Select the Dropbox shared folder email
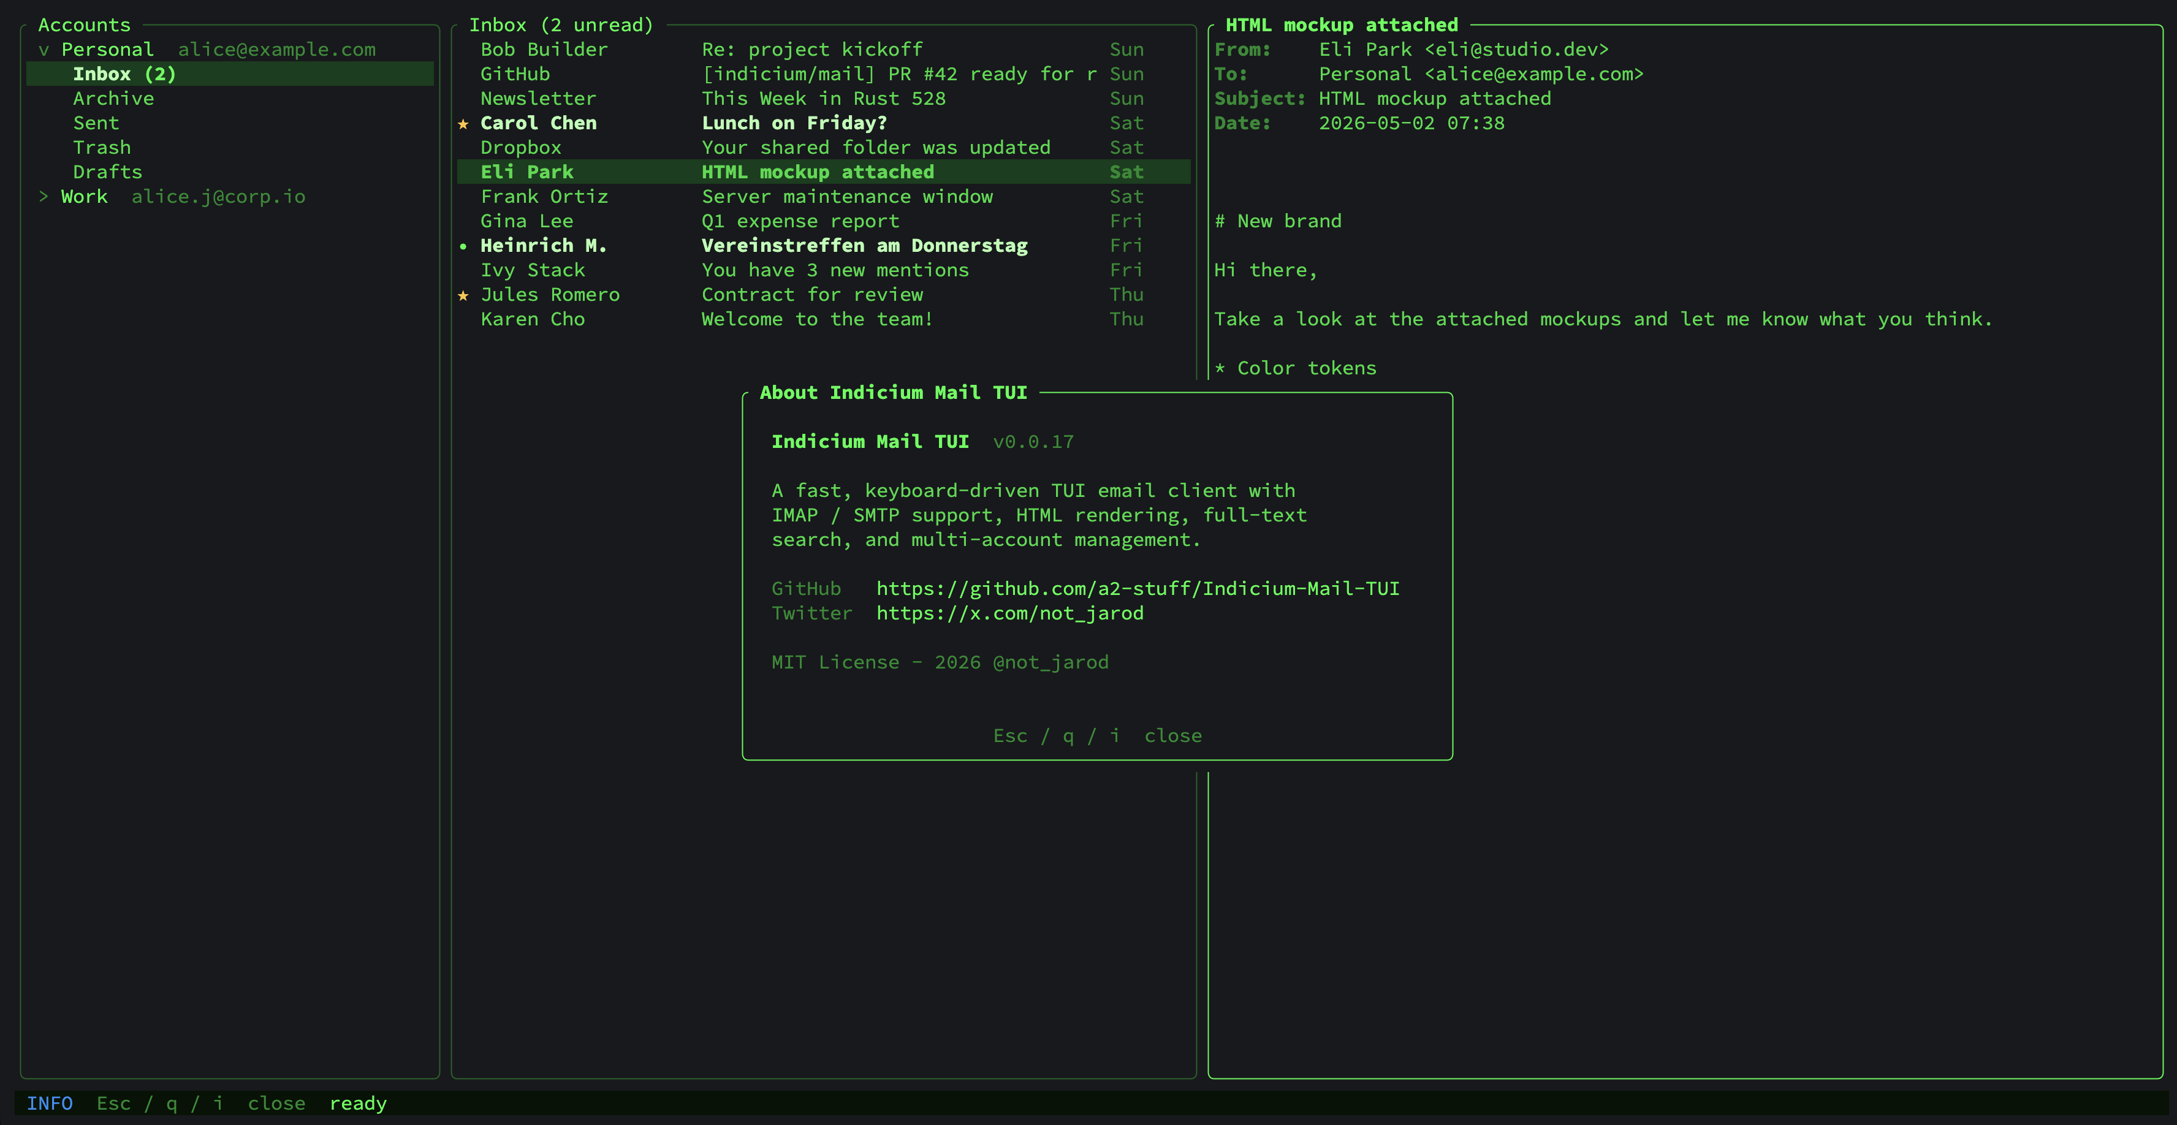2177x1125 pixels. [x=824, y=148]
